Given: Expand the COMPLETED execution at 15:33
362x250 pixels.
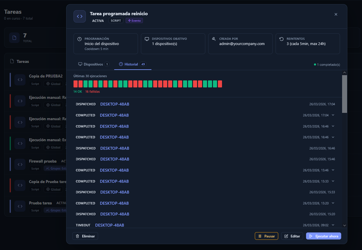Looking at the screenshot, I should coord(333,181).
